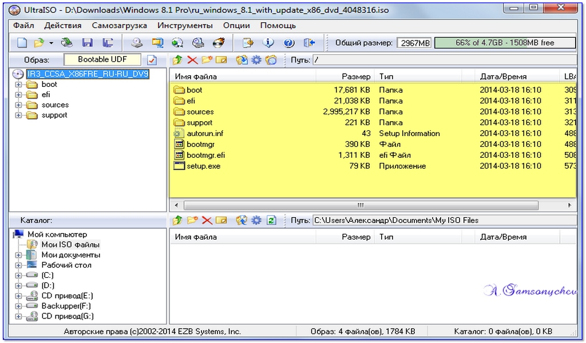586x343 pixels.
Task: Sort the image list by the Размер column
Action: (x=344, y=77)
